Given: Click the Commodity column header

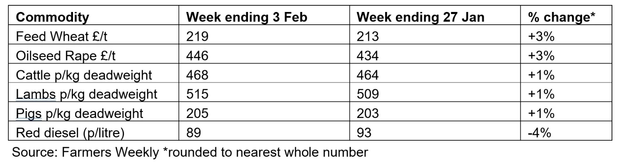Looking at the screenshot, I should [x=53, y=17].
